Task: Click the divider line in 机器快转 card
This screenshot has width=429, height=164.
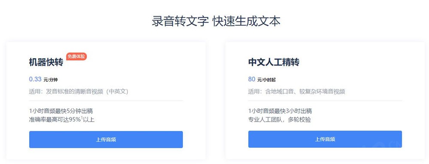Action: tap(106, 101)
